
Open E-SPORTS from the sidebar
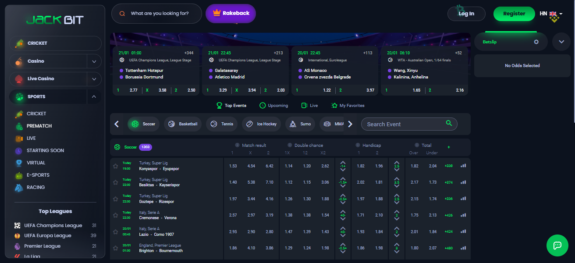[x=38, y=175]
